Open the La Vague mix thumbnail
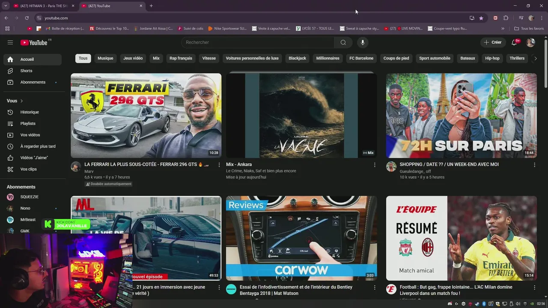This screenshot has width=548, height=308. point(301,115)
